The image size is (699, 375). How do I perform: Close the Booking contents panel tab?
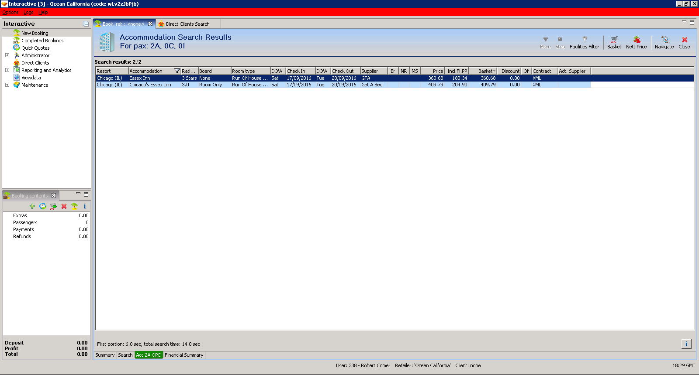click(54, 195)
